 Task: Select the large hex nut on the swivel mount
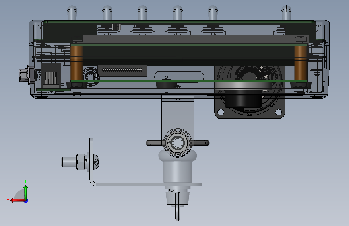(178, 143)
